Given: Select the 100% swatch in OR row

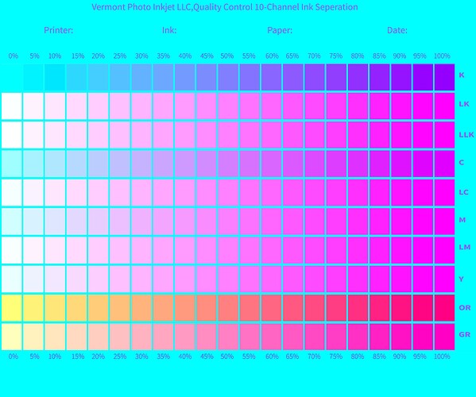Looking at the screenshot, I should point(444,308).
